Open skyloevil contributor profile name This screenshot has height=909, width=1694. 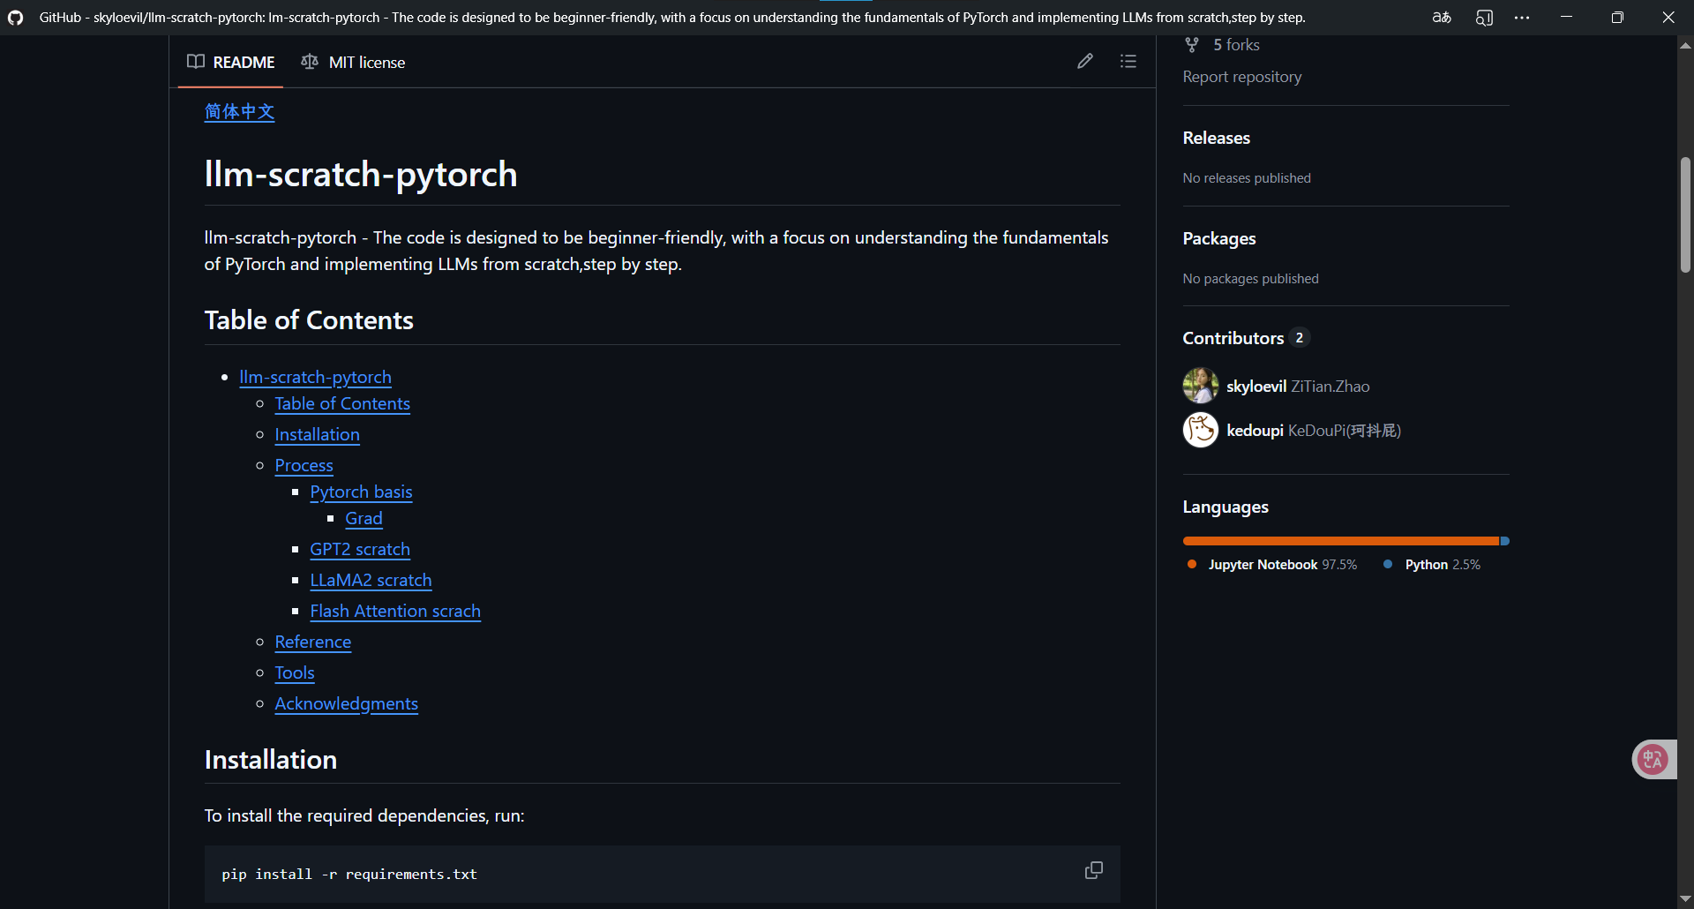point(1256,387)
